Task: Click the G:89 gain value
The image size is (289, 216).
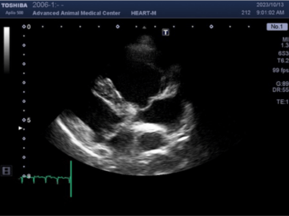Action: click(x=282, y=84)
